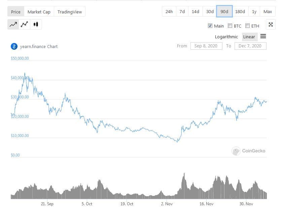Switch to the Market Cap tab
The width and height of the screenshot is (282, 213).
click(39, 12)
